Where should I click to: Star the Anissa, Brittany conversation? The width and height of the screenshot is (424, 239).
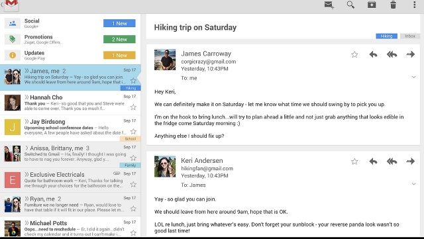click(133, 158)
